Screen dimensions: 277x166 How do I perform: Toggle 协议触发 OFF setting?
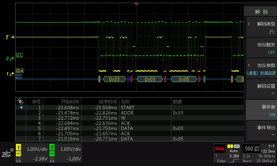tap(262, 48)
